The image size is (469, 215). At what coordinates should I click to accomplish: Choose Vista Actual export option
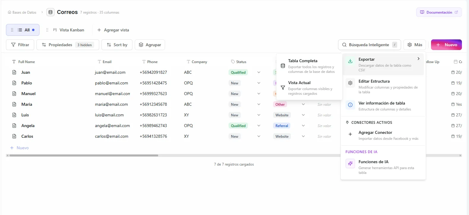click(309, 88)
